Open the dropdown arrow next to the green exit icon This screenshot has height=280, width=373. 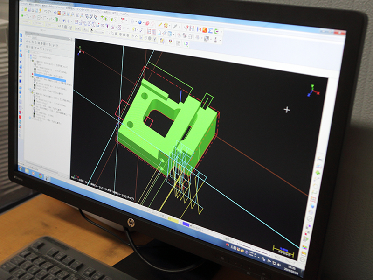coord(221,32)
